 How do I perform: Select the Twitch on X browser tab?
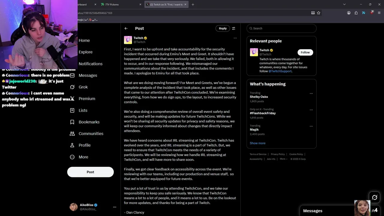pos(166,4)
